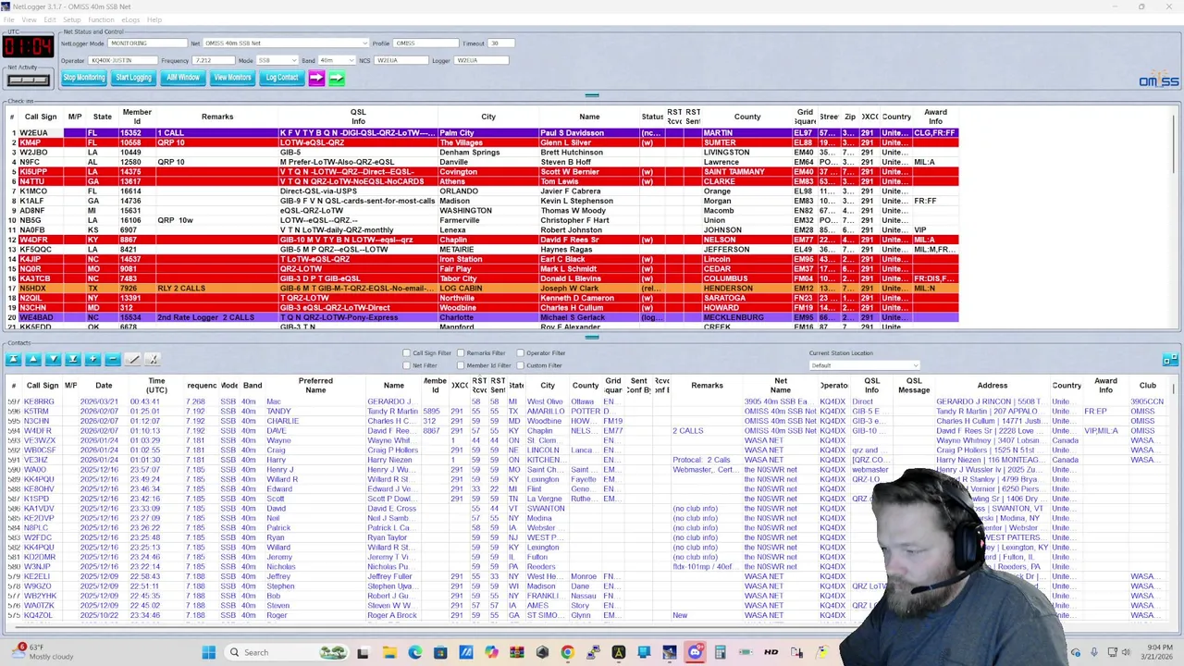Screen dimensions: 1184x666
Task: Open the Band 40m dropdown
Action: pos(338,60)
